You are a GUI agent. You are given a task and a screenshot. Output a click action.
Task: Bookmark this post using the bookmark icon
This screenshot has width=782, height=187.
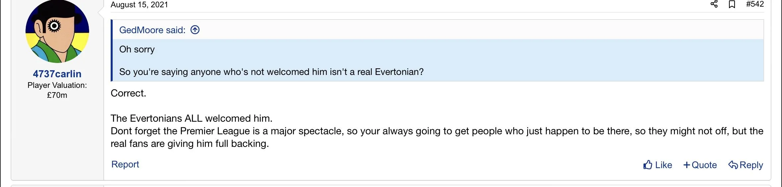coord(732,4)
